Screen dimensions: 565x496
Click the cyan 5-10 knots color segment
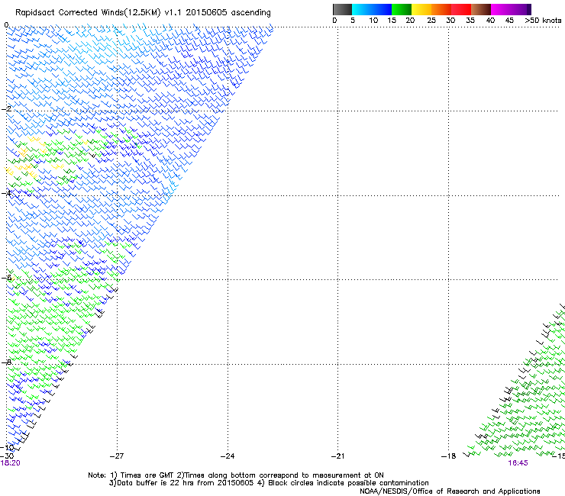click(x=361, y=9)
